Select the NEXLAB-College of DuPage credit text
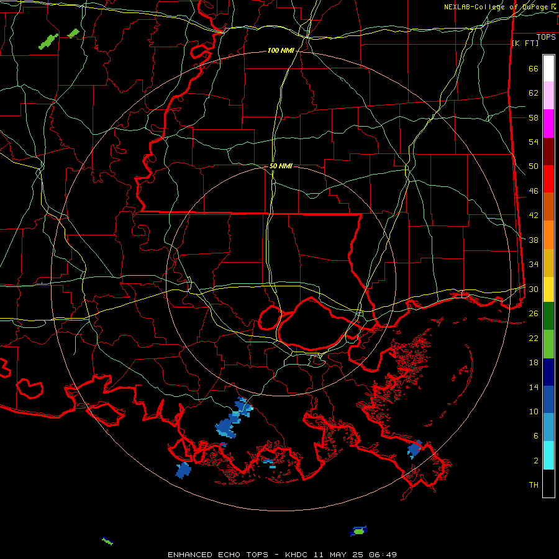 499,7
